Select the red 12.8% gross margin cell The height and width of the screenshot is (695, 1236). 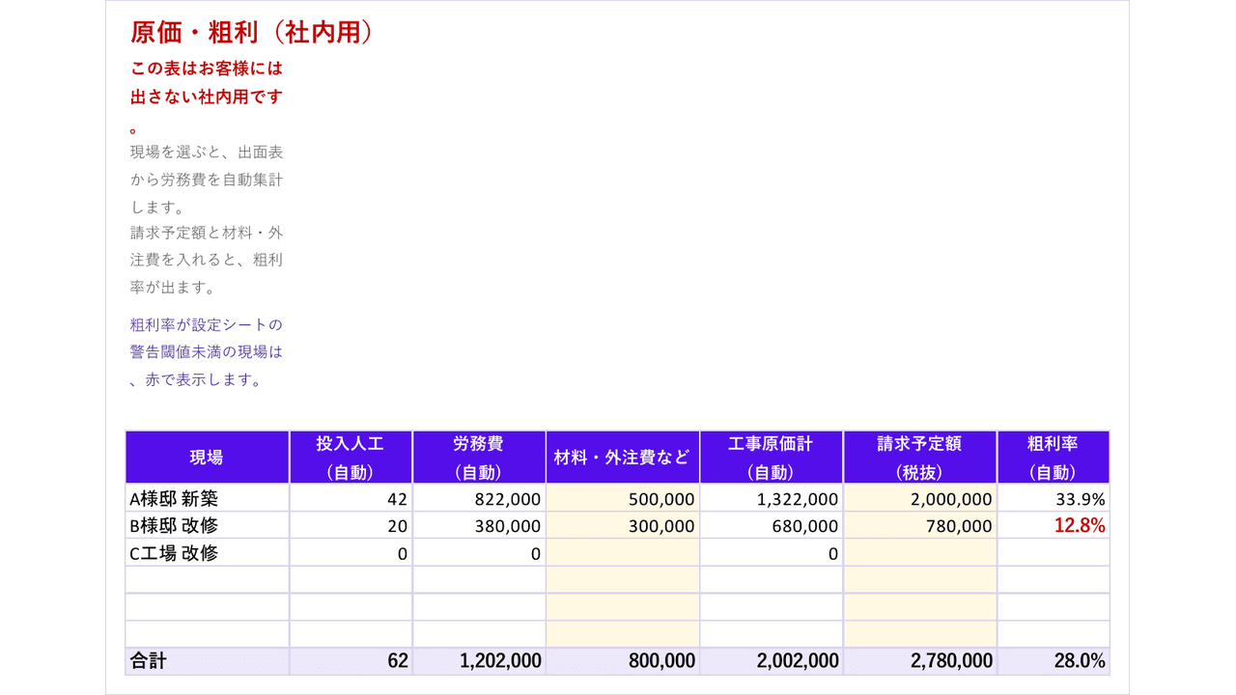tap(1053, 526)
